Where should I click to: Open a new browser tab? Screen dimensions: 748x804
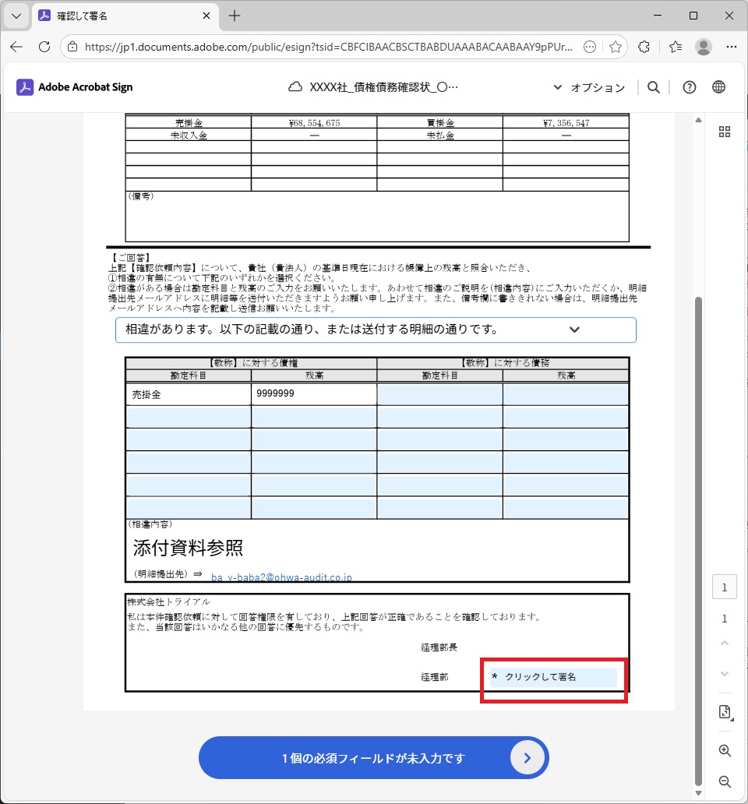pos(235,16)
